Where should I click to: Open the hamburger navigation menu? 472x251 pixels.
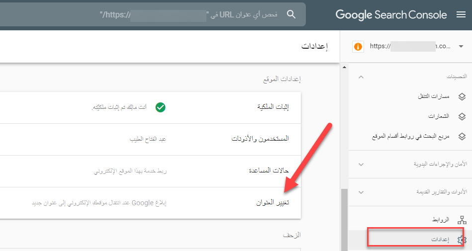(x=461, y=14)
